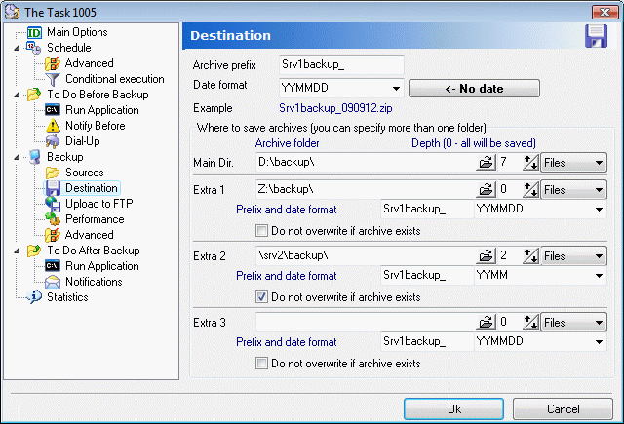
Task: Click the Conditional execution filter icon
Action: click(55, 79)
